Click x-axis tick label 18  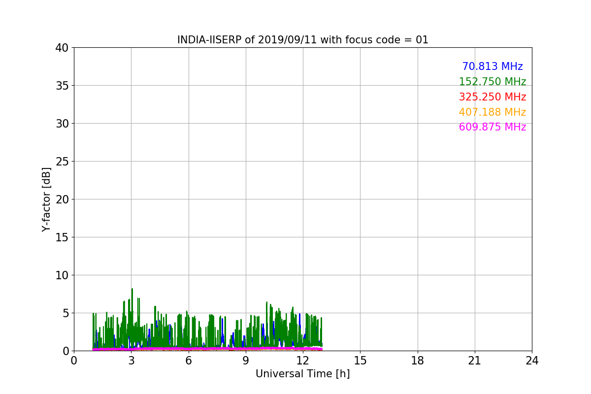pyautogui.click(x=418, y=361)
